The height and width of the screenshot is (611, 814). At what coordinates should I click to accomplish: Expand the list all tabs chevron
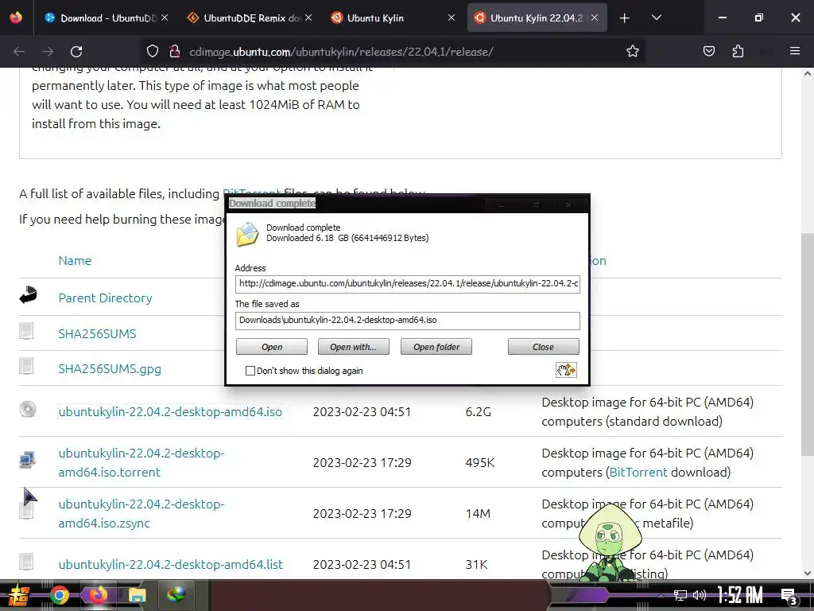(656, 18)
